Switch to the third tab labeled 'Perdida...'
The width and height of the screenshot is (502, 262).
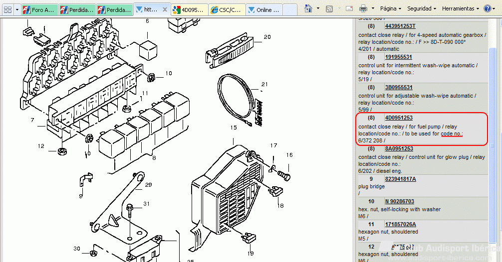(x=115, y=10)
